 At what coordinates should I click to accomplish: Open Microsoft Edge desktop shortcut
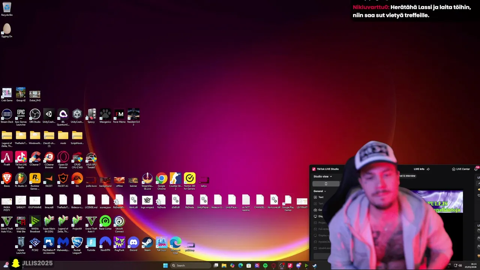175,245
